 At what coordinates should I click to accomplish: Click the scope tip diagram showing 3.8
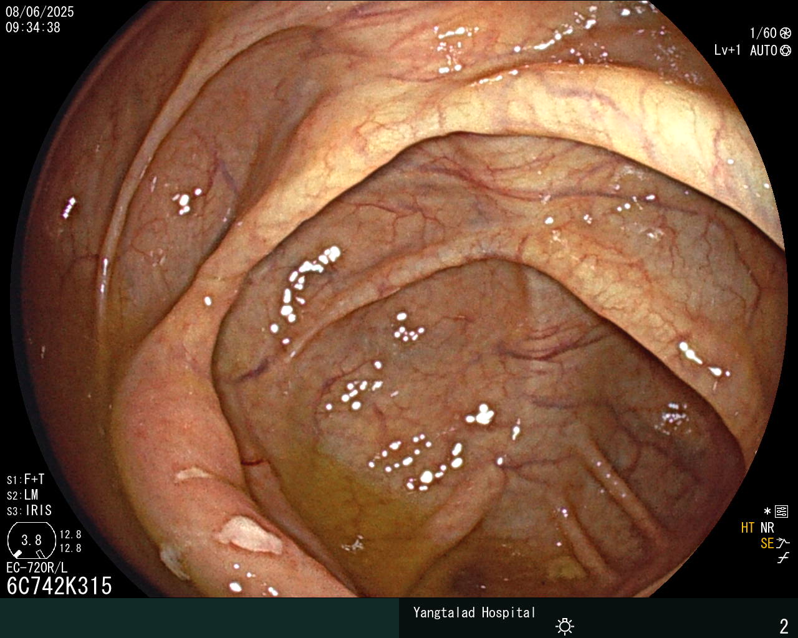click(31, 540)
